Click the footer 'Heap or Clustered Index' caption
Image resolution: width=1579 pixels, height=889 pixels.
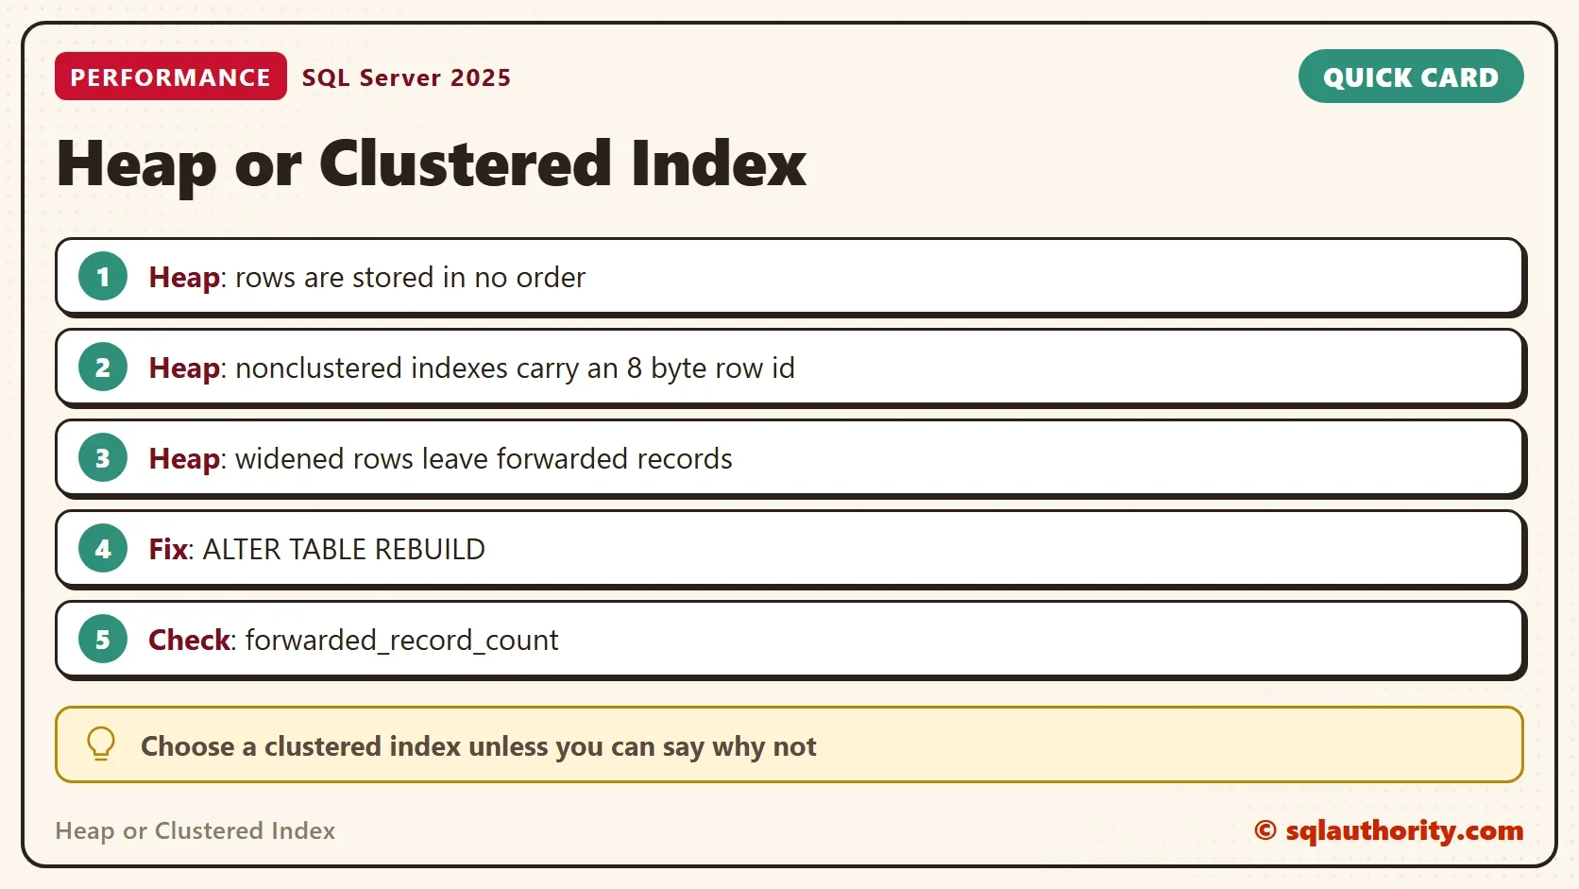click(x=195, y=830)
